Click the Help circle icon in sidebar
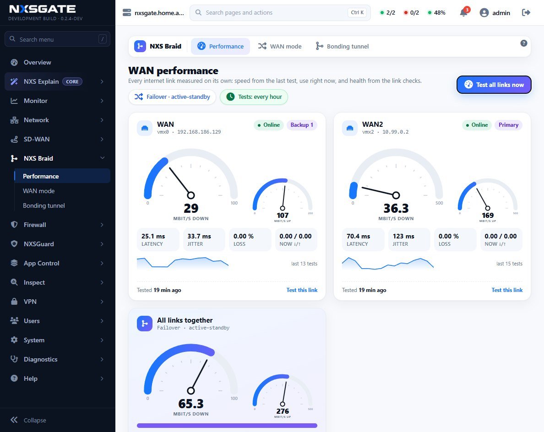This screenshot has height=432, width=544. tap(14, 378)
